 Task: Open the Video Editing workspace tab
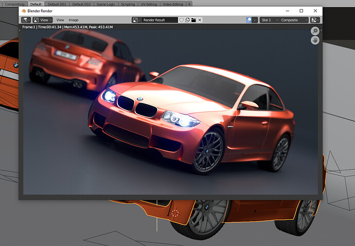[173, 4]
